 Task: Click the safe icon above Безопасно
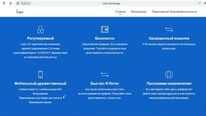105,29
